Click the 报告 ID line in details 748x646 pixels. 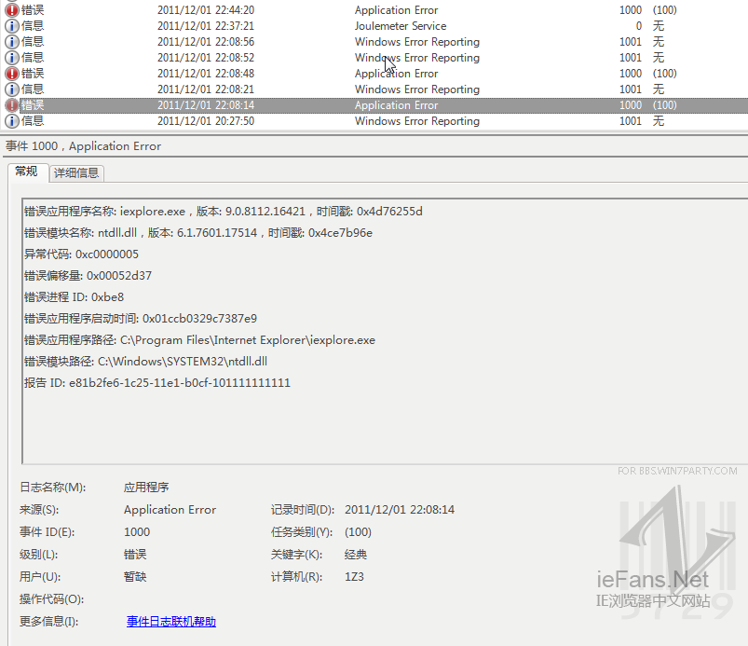(x=156, y=383)
